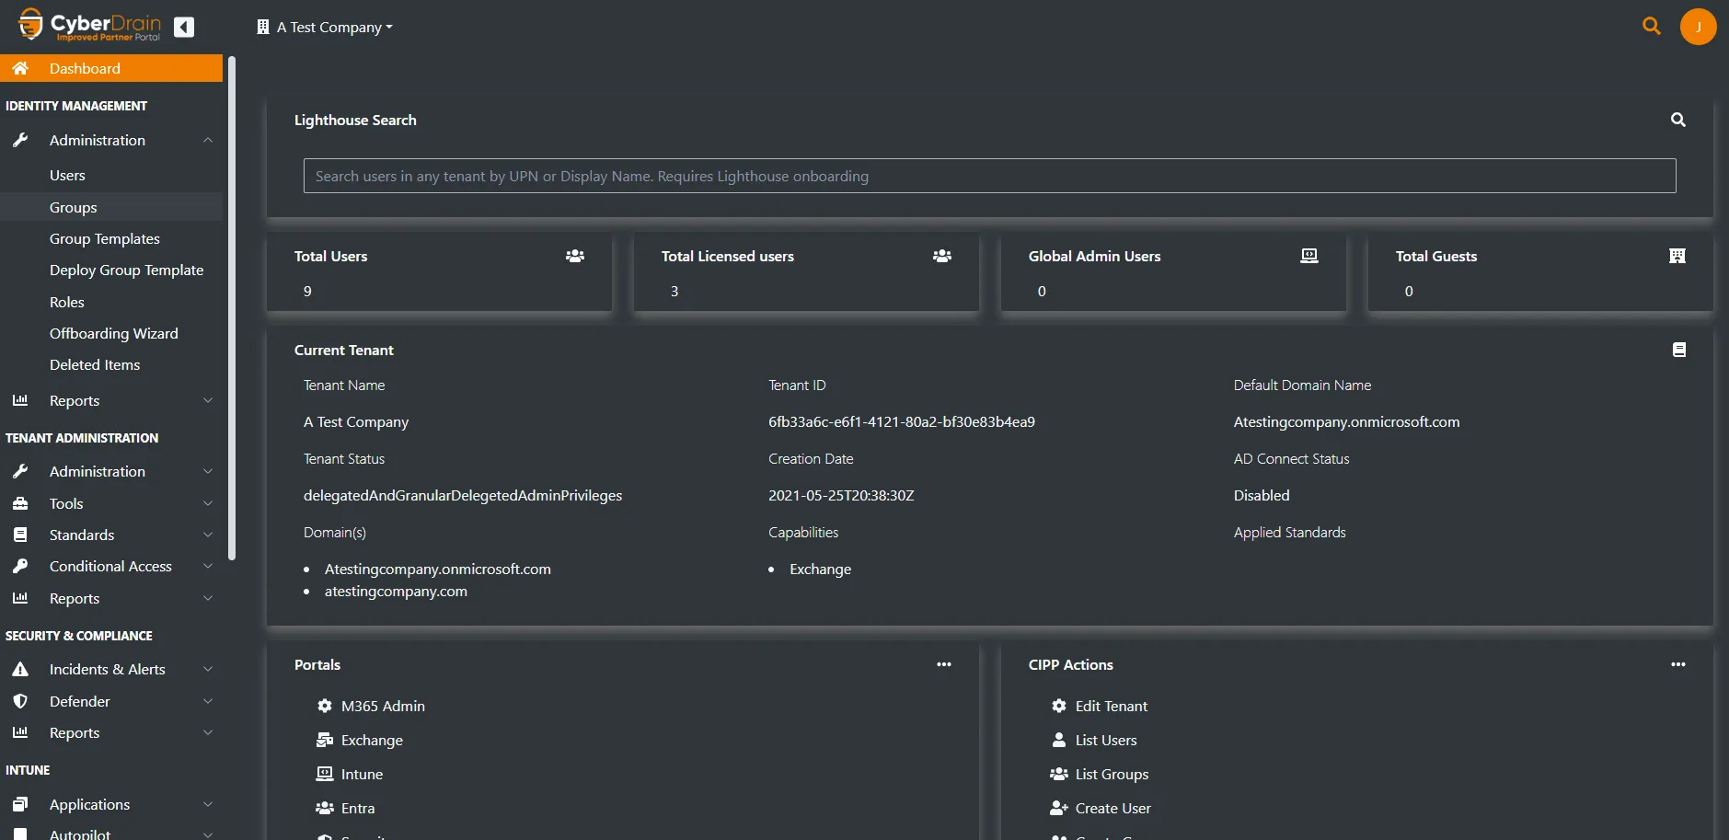Expand Conditional Access section

[x=111, y=567]
